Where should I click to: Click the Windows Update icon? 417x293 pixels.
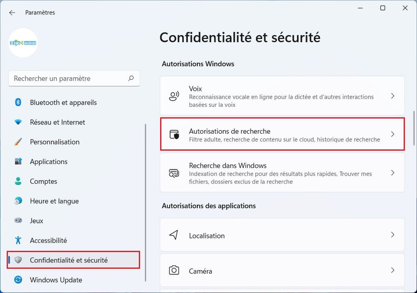18,280
